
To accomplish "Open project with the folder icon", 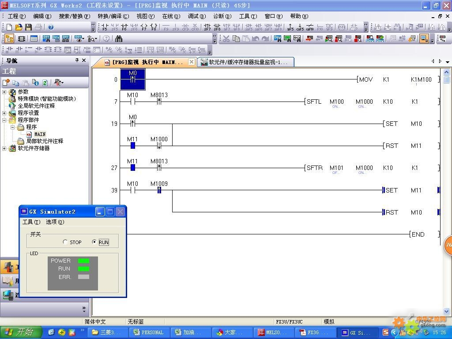I will pos(19,27).
